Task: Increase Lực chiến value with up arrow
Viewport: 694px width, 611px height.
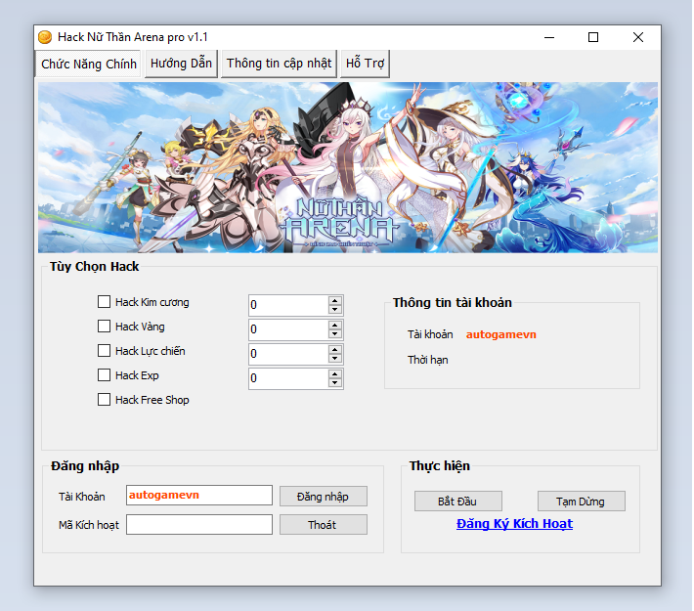Action: point(335,349)
